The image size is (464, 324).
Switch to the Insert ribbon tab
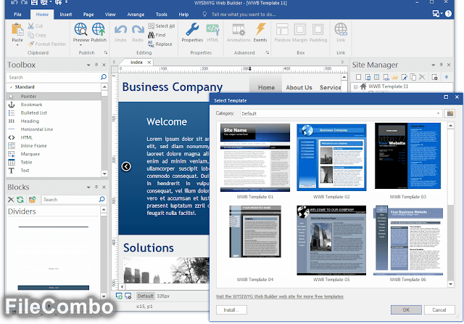[66, 15]
